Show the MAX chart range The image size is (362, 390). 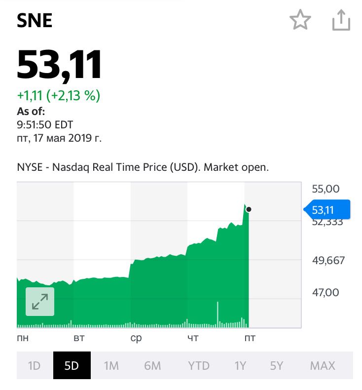323,366
